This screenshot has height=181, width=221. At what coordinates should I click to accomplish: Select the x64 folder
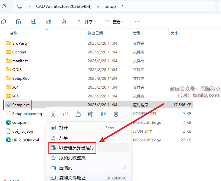[x=12, y=87]
